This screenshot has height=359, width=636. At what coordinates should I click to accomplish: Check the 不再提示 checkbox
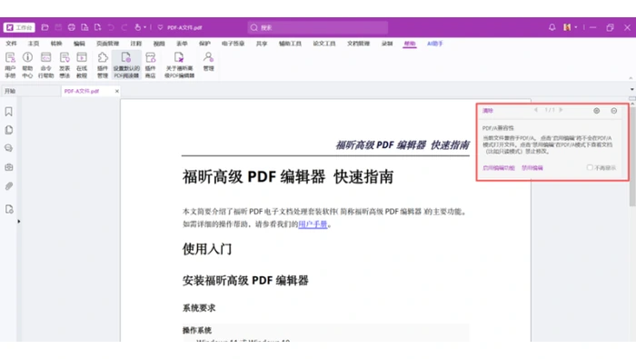(590, 167)
